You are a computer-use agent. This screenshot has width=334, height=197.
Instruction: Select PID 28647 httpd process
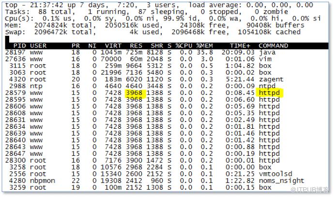tap(167, 153)
